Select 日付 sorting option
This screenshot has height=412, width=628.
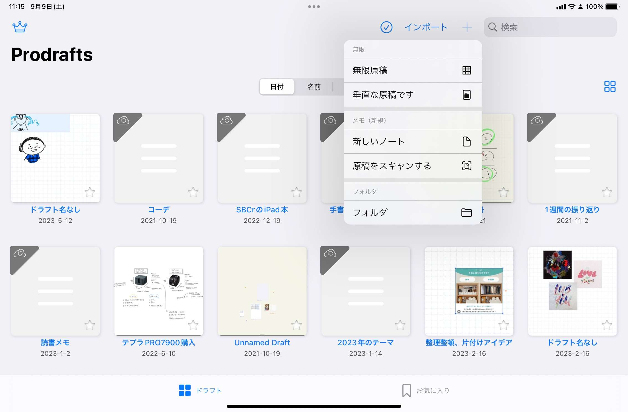tap(276, 86)
